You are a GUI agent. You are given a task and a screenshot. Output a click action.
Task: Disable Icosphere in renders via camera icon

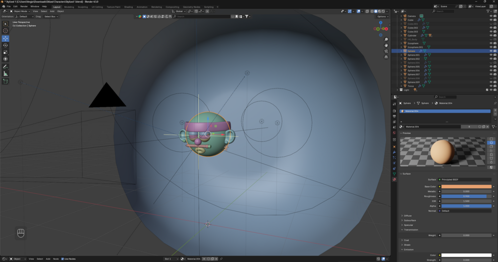[495, 43]
